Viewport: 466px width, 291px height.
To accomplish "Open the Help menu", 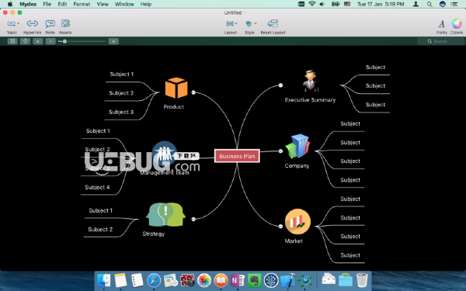I will [146, 4].
